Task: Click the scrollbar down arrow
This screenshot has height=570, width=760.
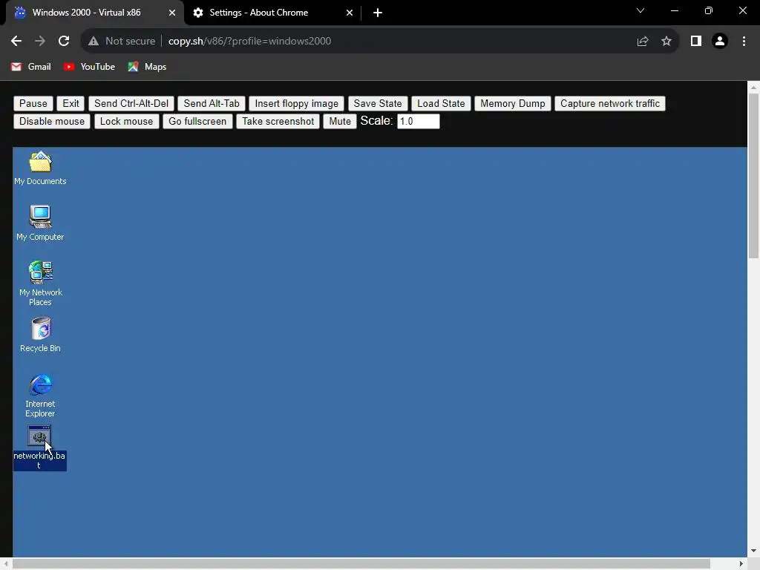Action: pos(754,551)
